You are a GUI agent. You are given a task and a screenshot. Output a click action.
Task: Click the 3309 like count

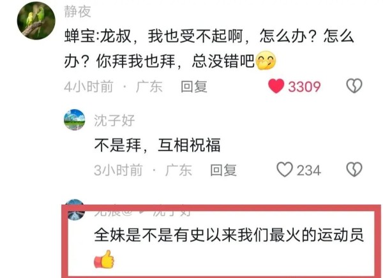(x=304, y=87)
